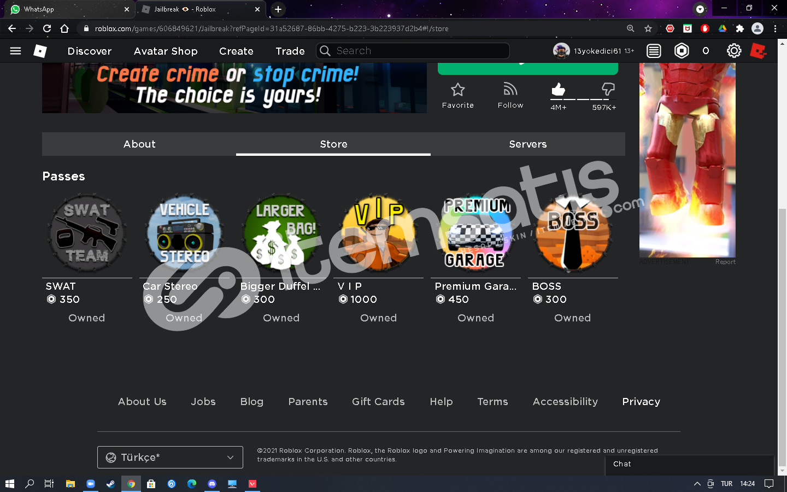The width and height of the screenshot is (787, 492).
Task: Click the user avatar 13yokedici61
Action: click(x=561, y=51)
